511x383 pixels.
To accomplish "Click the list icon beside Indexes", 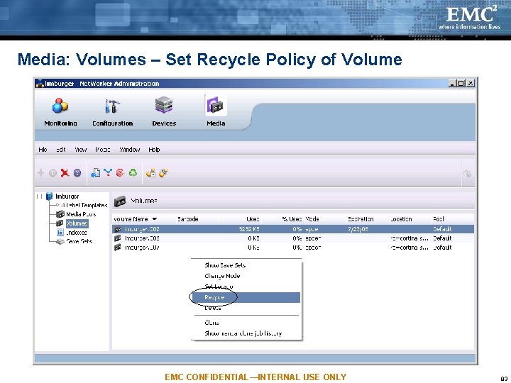I will 60,232.
